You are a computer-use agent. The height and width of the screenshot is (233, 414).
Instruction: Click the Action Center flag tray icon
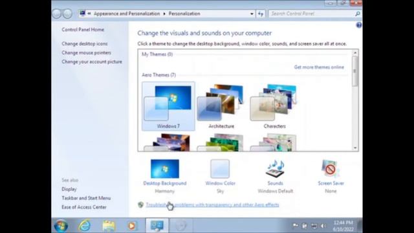point(296,226)
